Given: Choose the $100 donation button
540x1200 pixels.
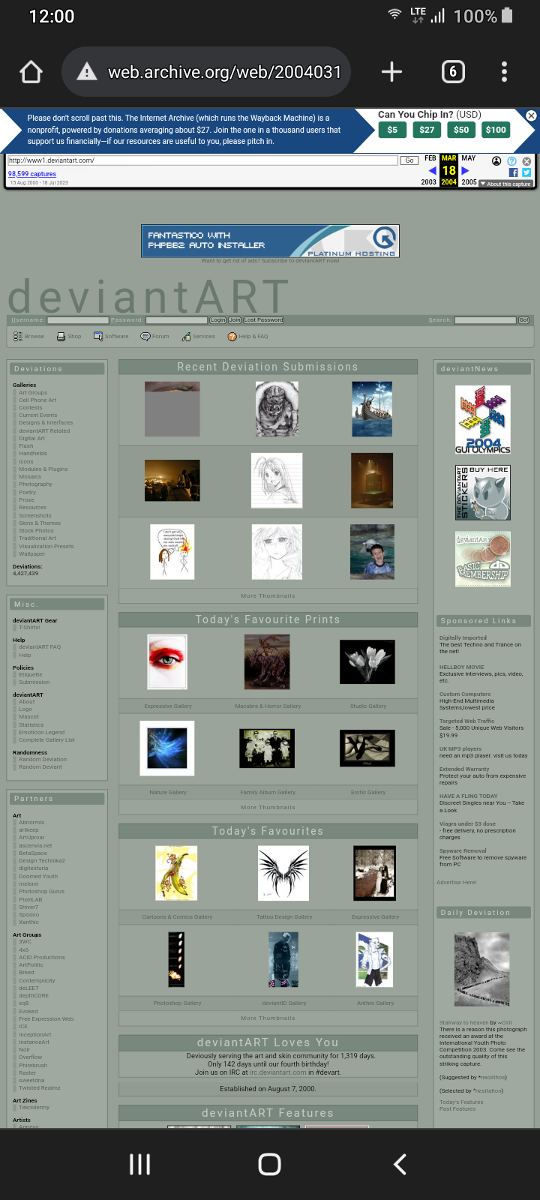Looking at the screenshot, I should 496,130.
